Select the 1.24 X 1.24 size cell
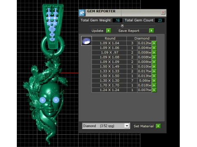Image resolution: width=197 pixels, height=147 pixels. tap(109, 90)
